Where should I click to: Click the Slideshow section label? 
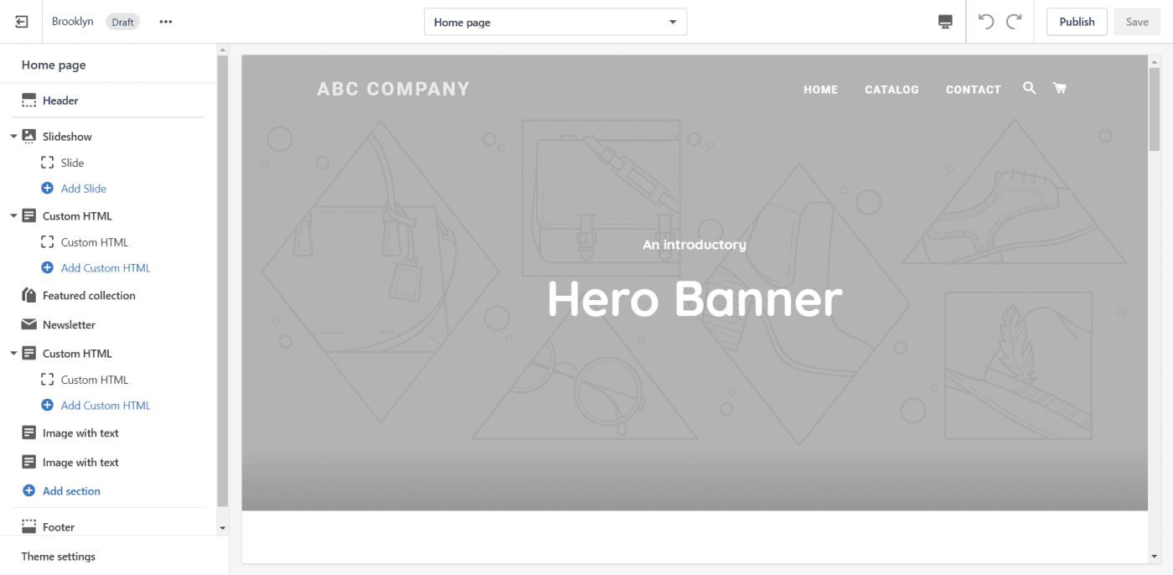(67, 137)
